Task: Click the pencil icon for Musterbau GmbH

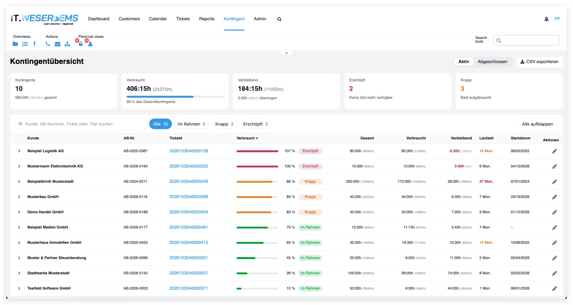Action: pos(555,197)
